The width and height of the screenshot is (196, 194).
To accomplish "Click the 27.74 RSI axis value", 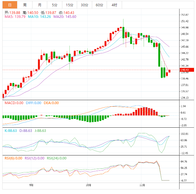I will (184, 174).
